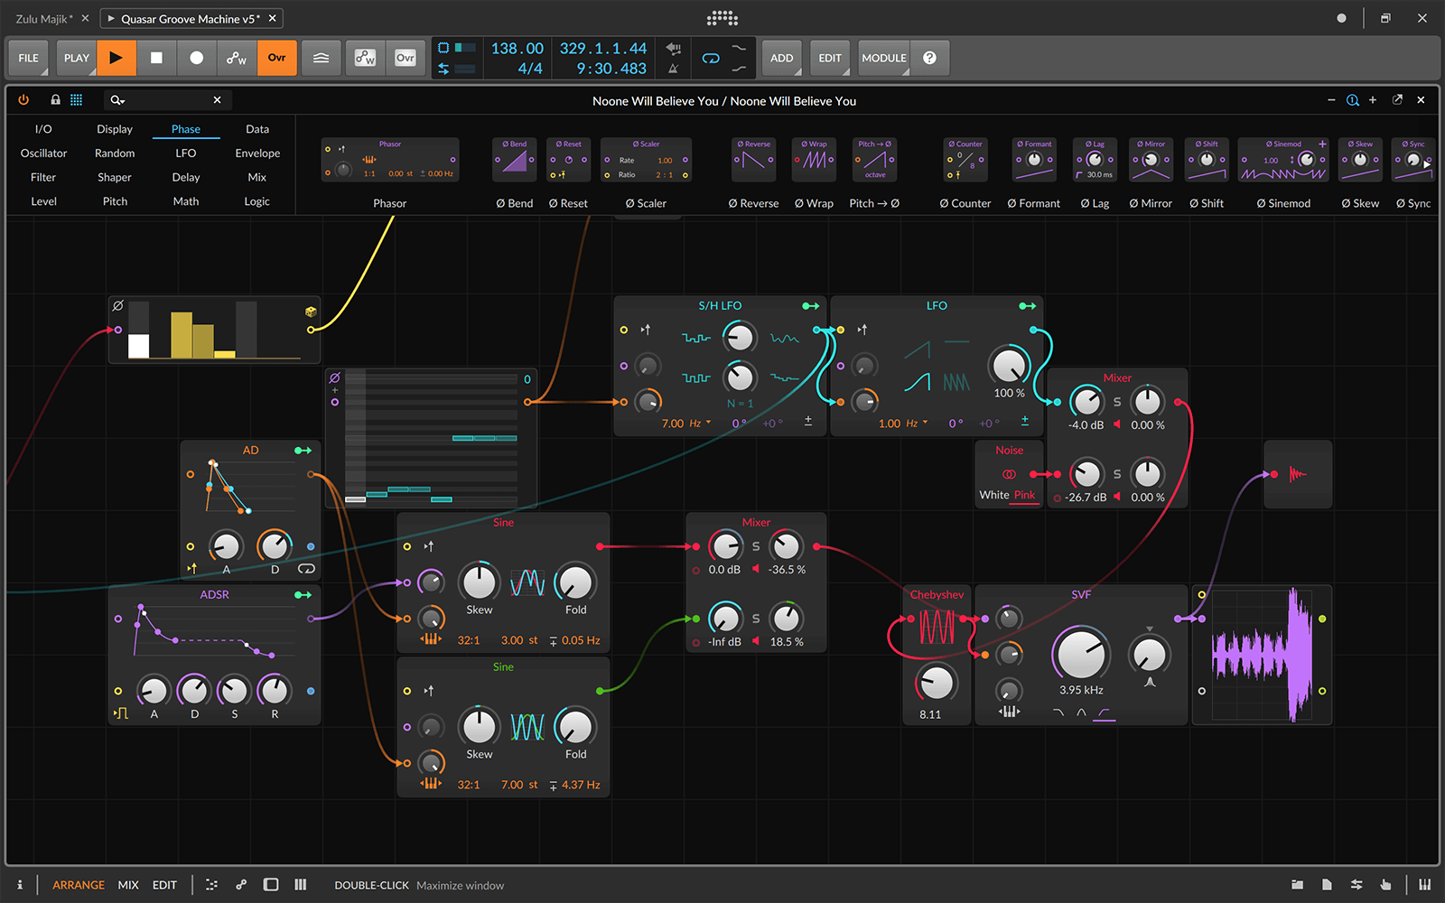Image resolution: width=1445 pixels, height=903 pixels.
Task: Pick the Ø Bend module from the palette
Action: [515, 161]
